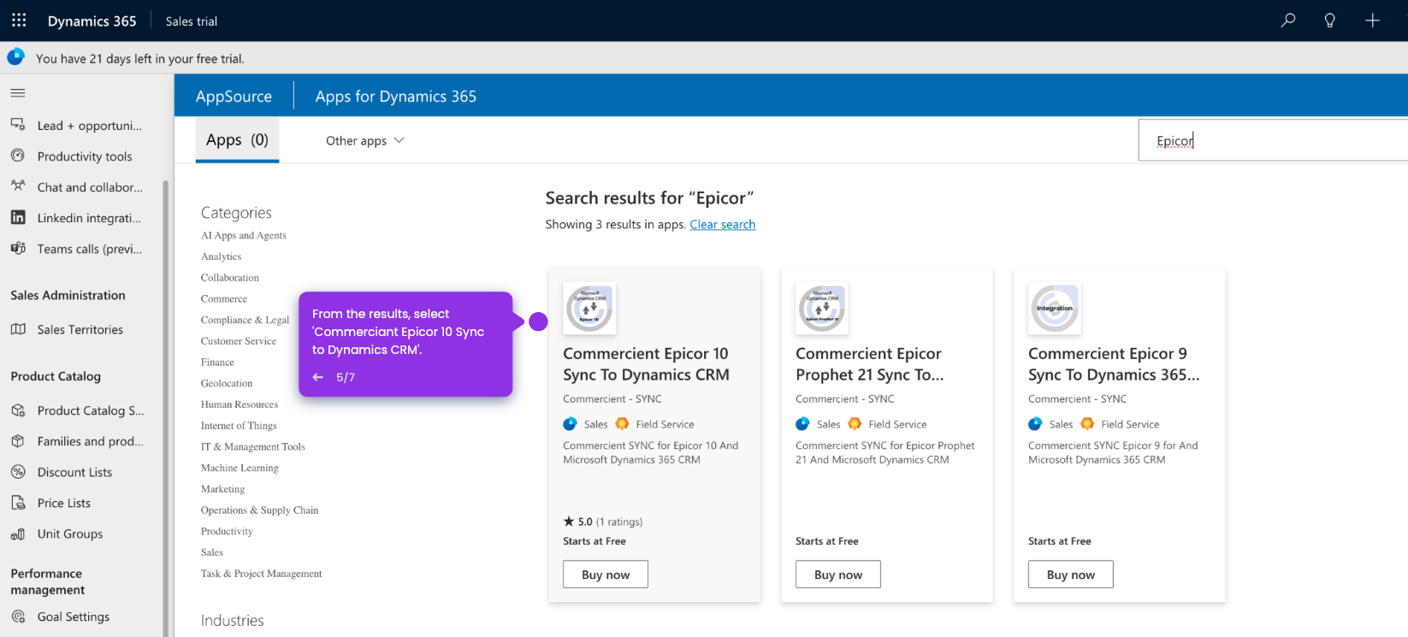
Task: Click the Product Catalog Settings icon
Action: click(x=18, y=410)
